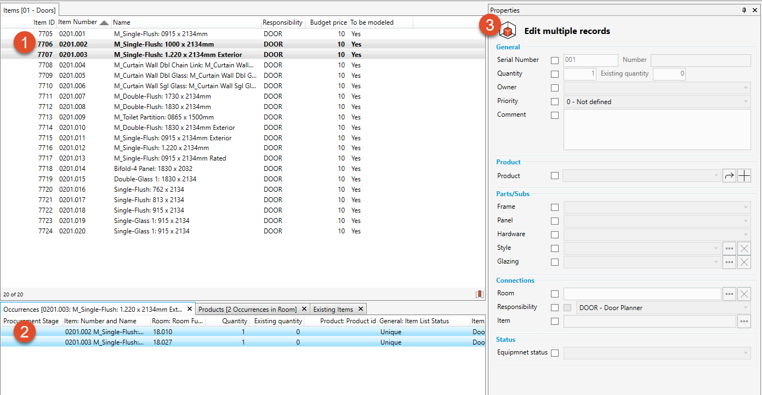This screenshot has width=762, height=395.
Task: Click the go-to-product arrow icon
Action: point(729,176)
